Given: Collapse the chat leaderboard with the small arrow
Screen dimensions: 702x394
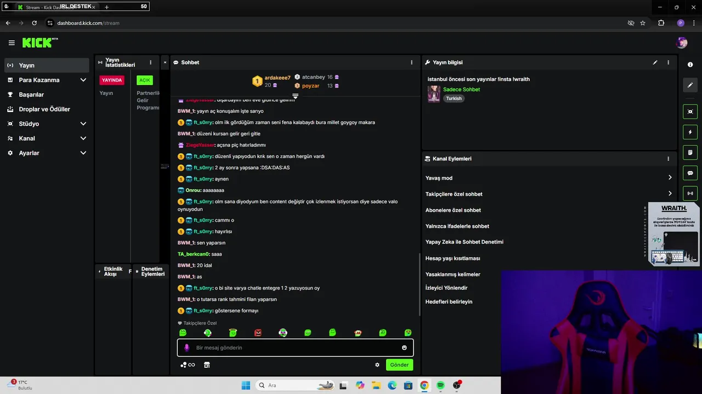Looking at the screenshot, I should click(295, 96).
